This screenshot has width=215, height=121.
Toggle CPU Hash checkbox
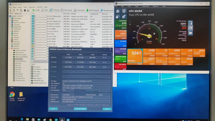pyautogui.click(x=14, y=67)
